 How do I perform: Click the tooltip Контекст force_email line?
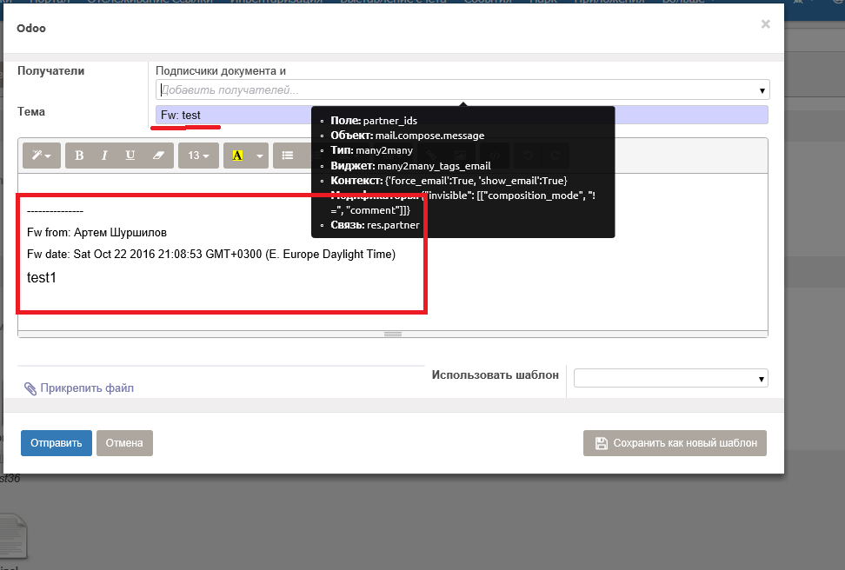point(449,181)
